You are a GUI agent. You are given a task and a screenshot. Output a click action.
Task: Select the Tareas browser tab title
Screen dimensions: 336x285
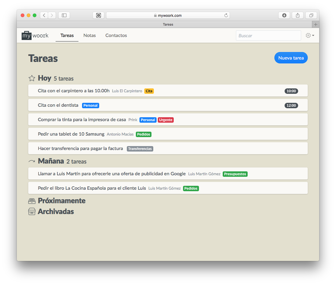(168, 24)
